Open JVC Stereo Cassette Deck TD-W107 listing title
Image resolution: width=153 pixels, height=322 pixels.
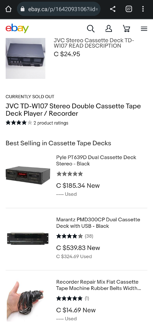click(x=94, y=43)
